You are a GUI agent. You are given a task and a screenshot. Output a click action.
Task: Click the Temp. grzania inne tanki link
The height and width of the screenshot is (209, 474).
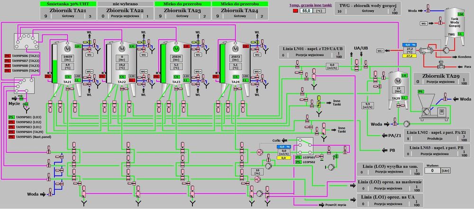coord(310,5)
